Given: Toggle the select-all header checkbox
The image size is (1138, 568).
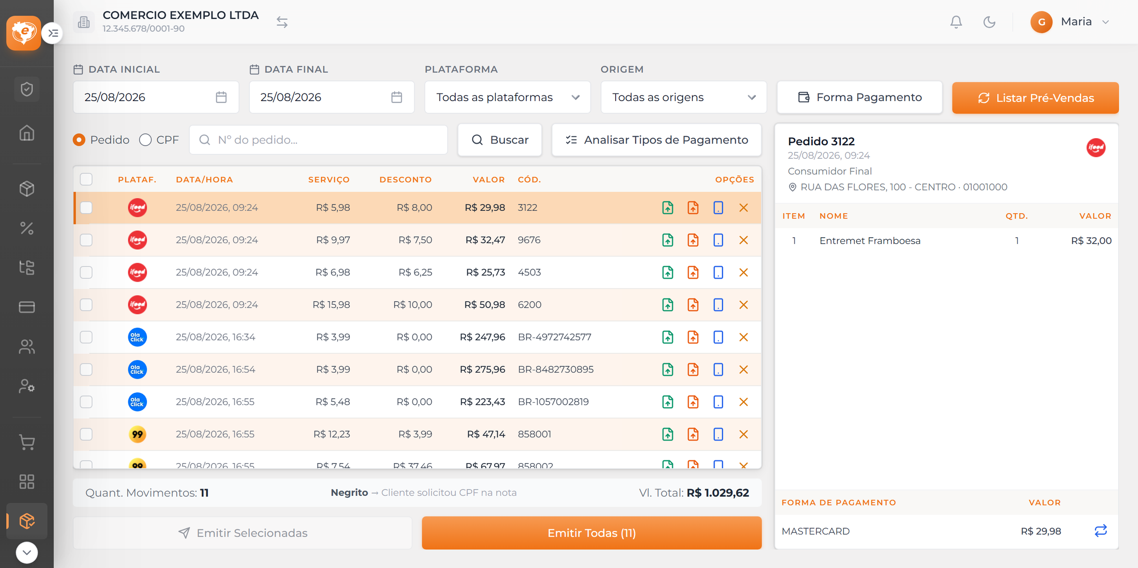Looking at the screenshot, I should click(x=86, y=179).
